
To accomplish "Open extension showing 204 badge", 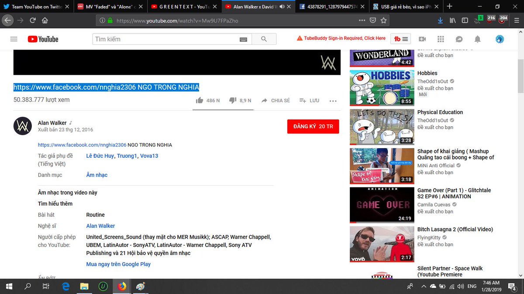I will [x=502, y=19].
